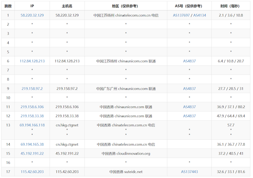Select cn.hkg.ctgnet hostname in hop 14
253x178 pixels.
tap(67, 144)
